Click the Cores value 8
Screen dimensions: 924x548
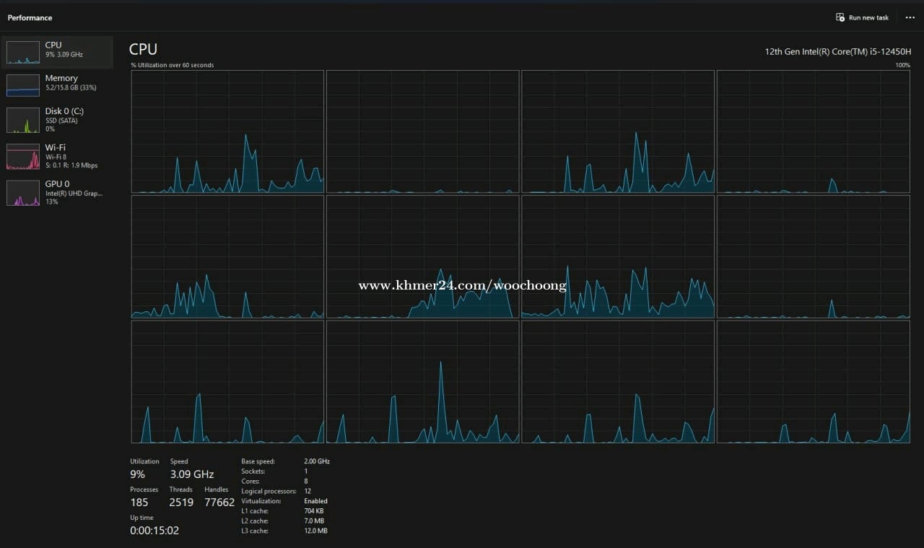306,481
